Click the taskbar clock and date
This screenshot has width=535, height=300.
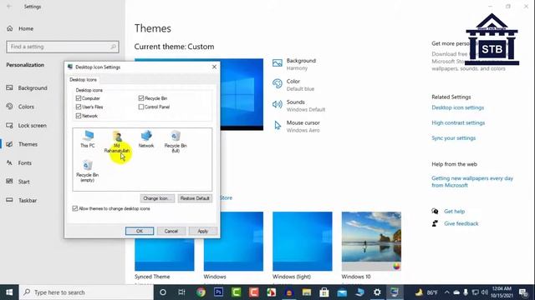(x=502, y=292)
